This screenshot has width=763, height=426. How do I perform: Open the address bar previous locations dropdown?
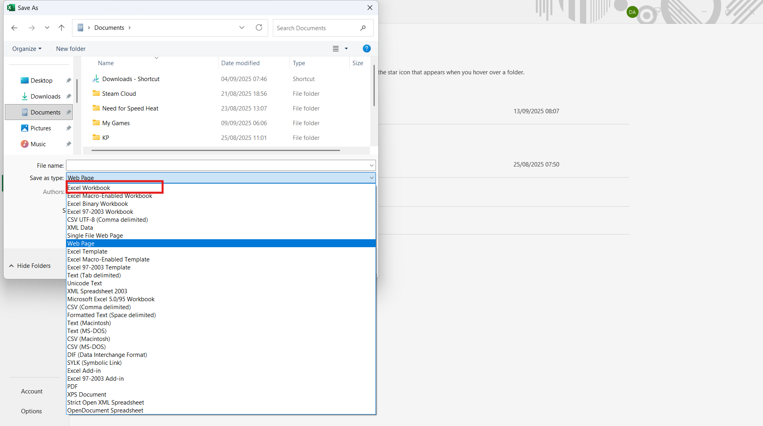242,27
